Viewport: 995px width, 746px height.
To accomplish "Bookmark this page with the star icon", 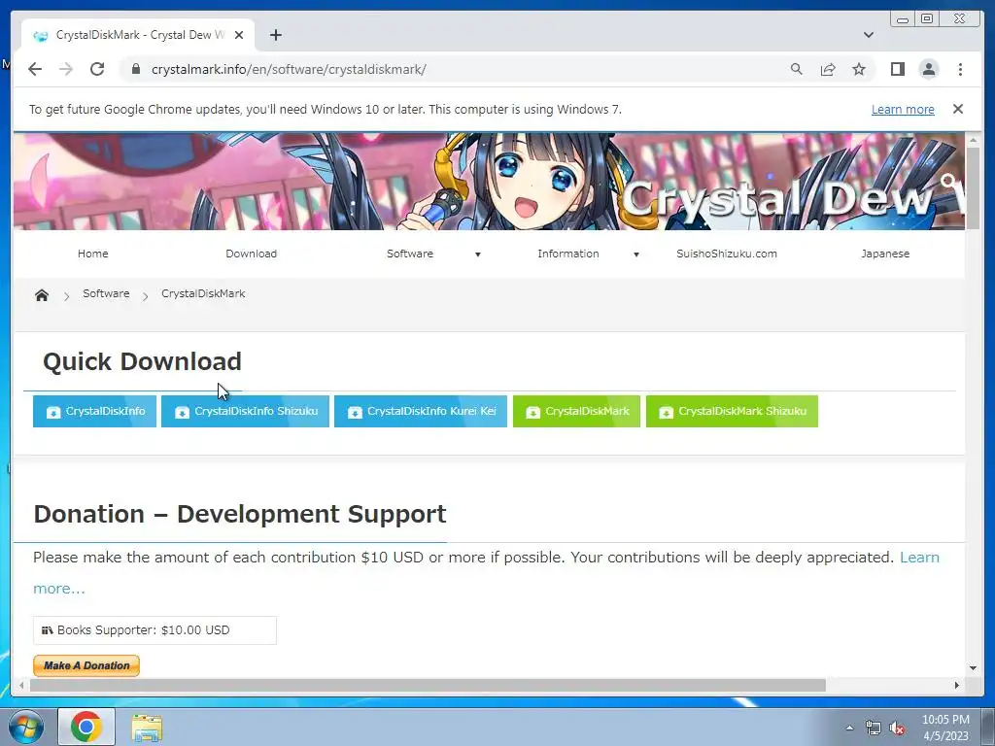I will [859, 69].
